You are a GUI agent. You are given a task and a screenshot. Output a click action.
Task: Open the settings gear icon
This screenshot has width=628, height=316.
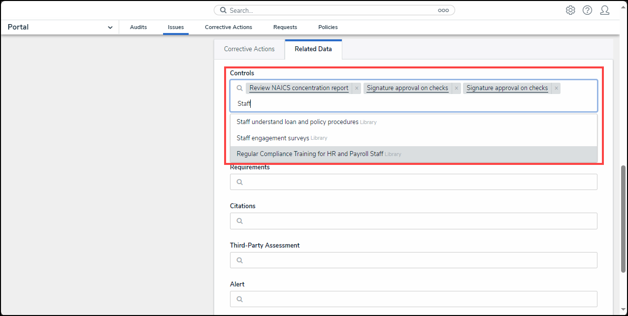570,10
